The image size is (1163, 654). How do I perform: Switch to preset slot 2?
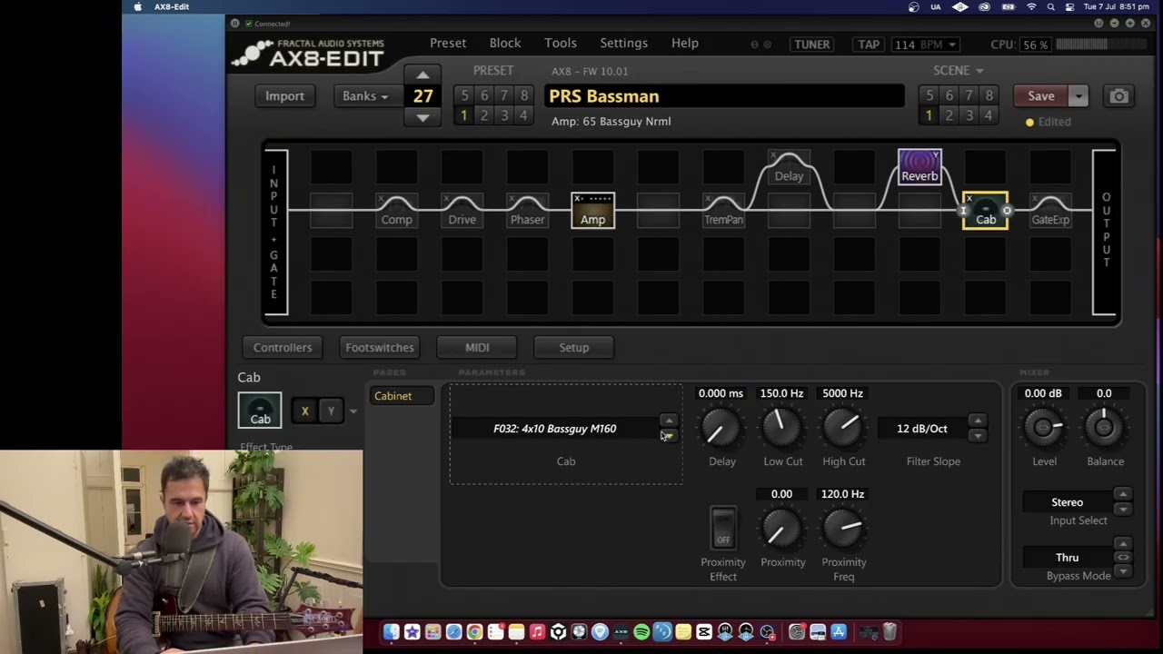point(484,115)
